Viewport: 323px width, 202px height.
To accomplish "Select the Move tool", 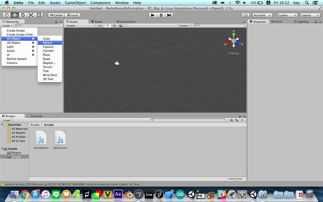I will pyautogui.click(x=15, y=15).
